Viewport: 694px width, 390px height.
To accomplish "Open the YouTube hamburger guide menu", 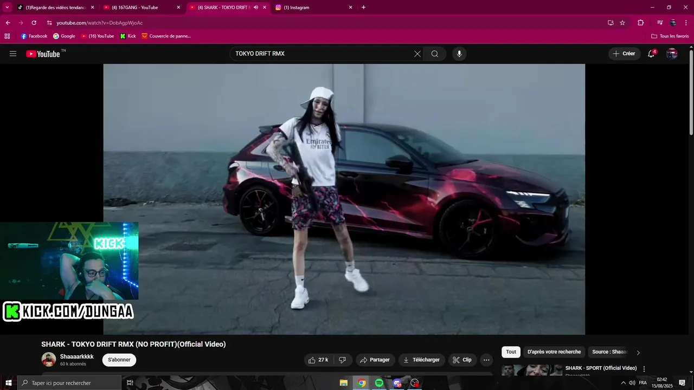I will point(13,54).
